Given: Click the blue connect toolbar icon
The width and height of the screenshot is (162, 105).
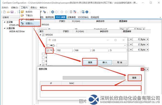Looking at the screenshot, I should point(53,12).
